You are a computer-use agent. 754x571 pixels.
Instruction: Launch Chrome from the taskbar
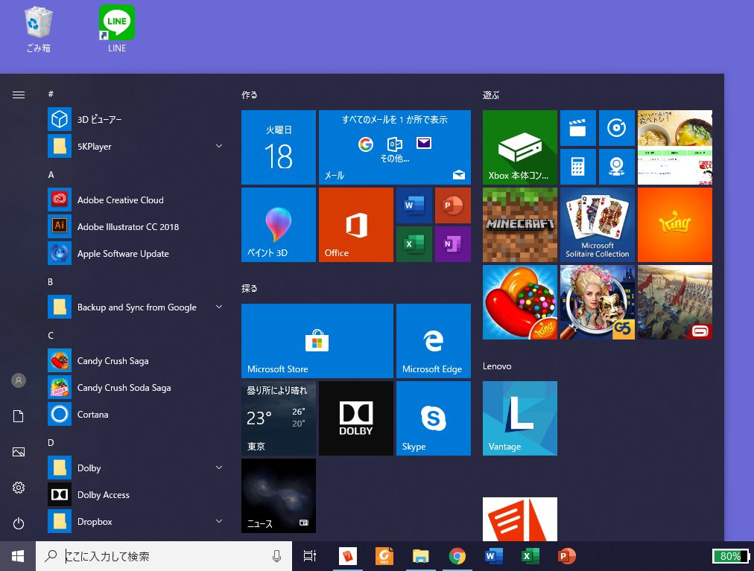(x=457, y=556)
